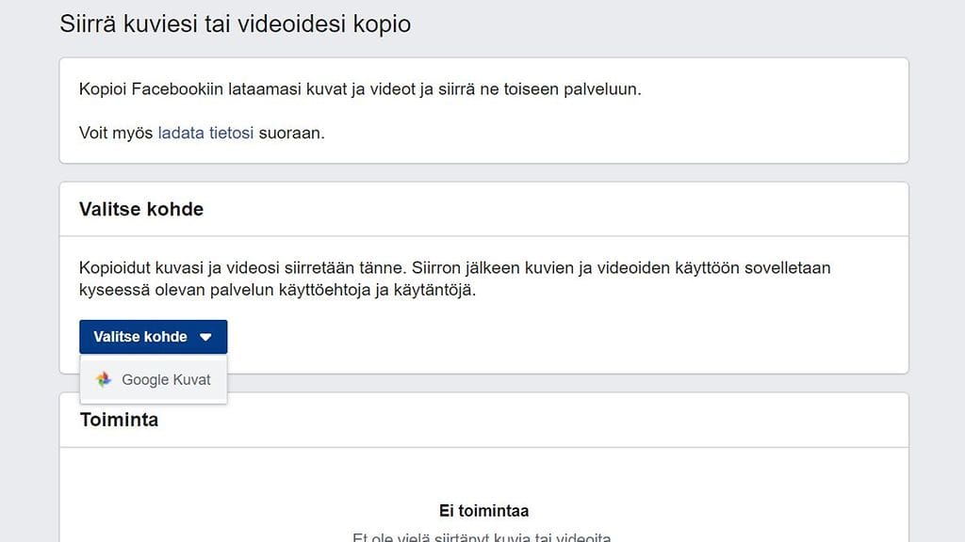
Task: Select Google Kuvat from the dropdown list
Action: point(165,380)
